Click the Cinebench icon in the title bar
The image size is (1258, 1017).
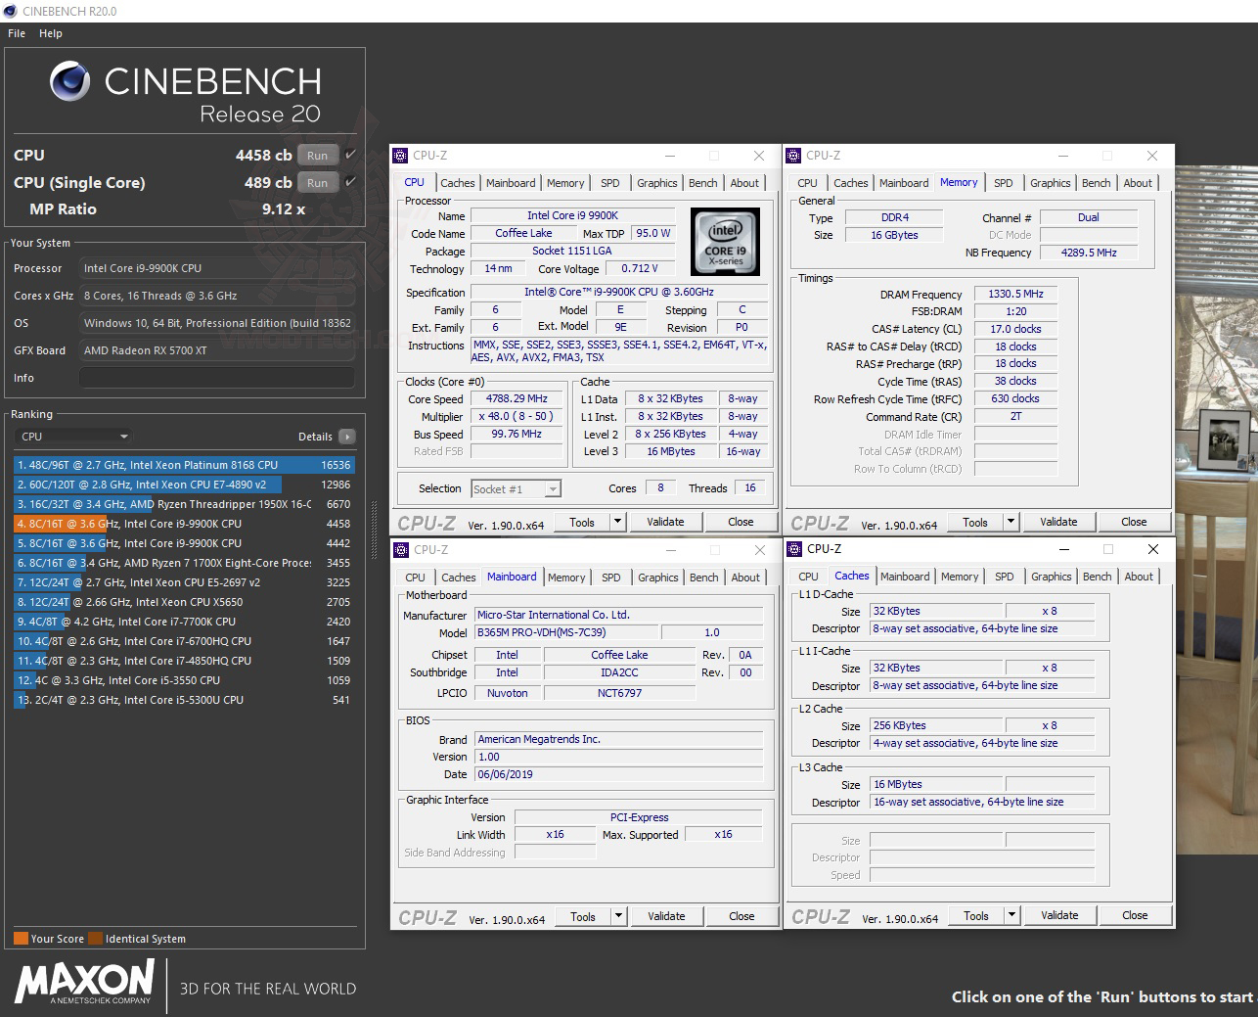9,10
